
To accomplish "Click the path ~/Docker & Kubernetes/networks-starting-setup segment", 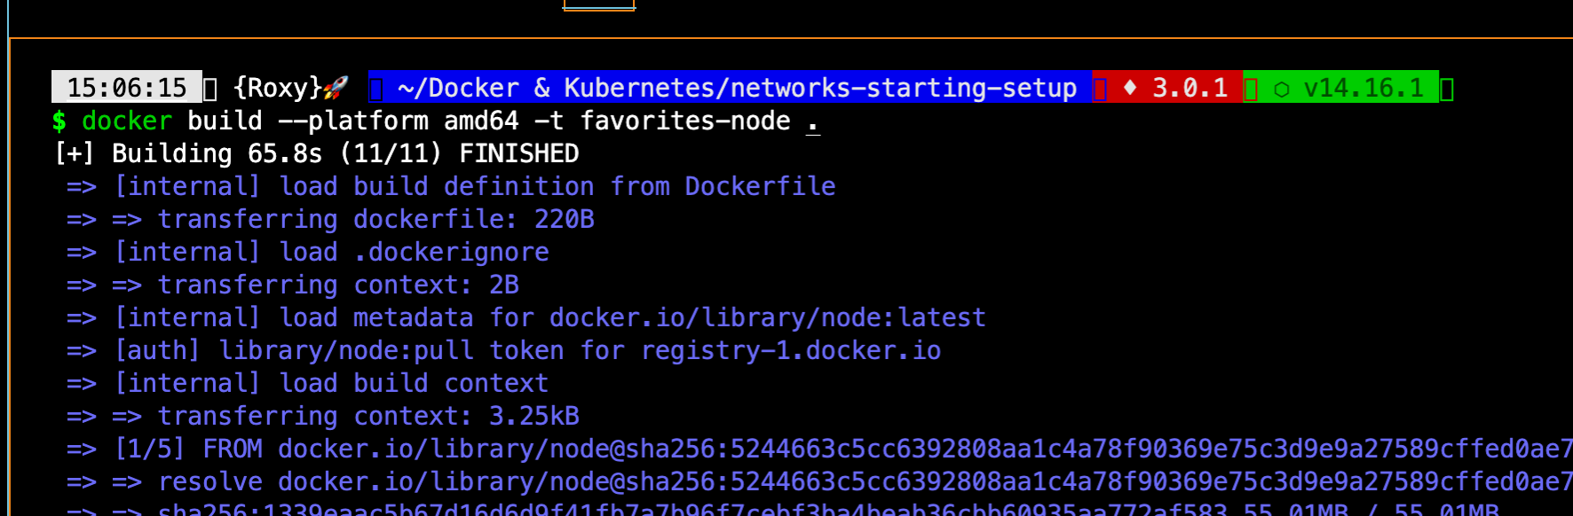I will tap(738, 88).
